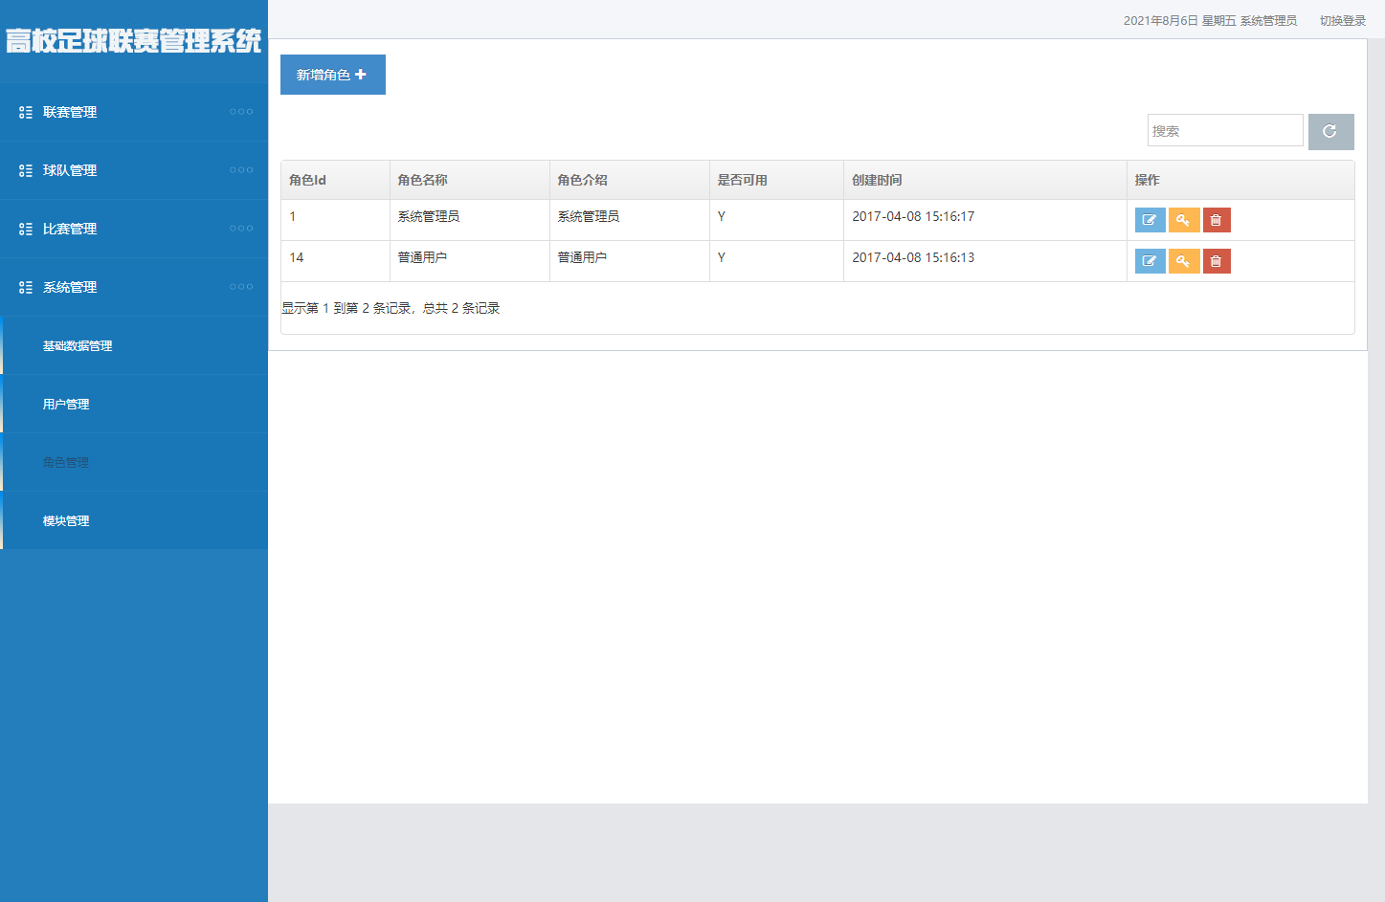
Task: Delete the 普通用户 role with trash icon
Action: click(x=1216, y=261)
